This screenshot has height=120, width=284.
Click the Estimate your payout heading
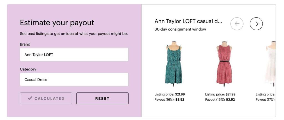[57, 23]
